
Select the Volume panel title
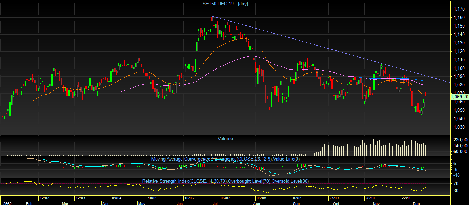click(x=225, y=139)
